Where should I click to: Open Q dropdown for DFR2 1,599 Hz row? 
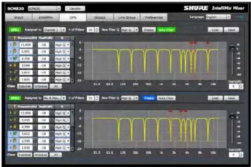pyautogui.click(x=62, y=148)
